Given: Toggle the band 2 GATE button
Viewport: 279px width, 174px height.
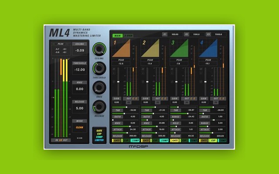Looking at the screenshot, I should click(146, 141).
